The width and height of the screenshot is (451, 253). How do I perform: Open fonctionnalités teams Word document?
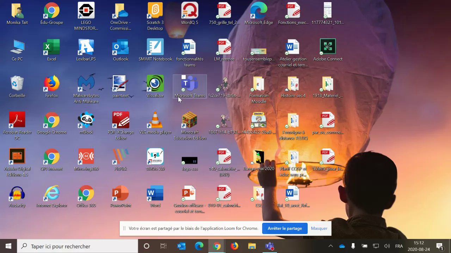pos(190,53)
